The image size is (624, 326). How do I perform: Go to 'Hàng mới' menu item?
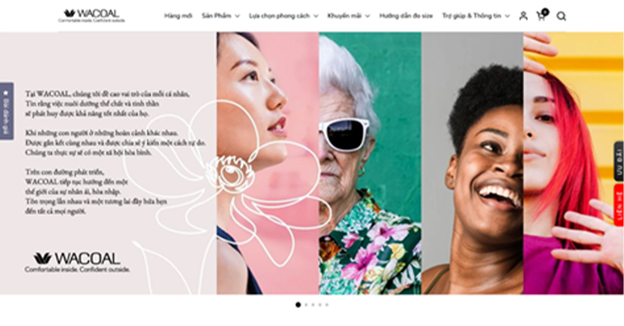(x=178, y=16)
